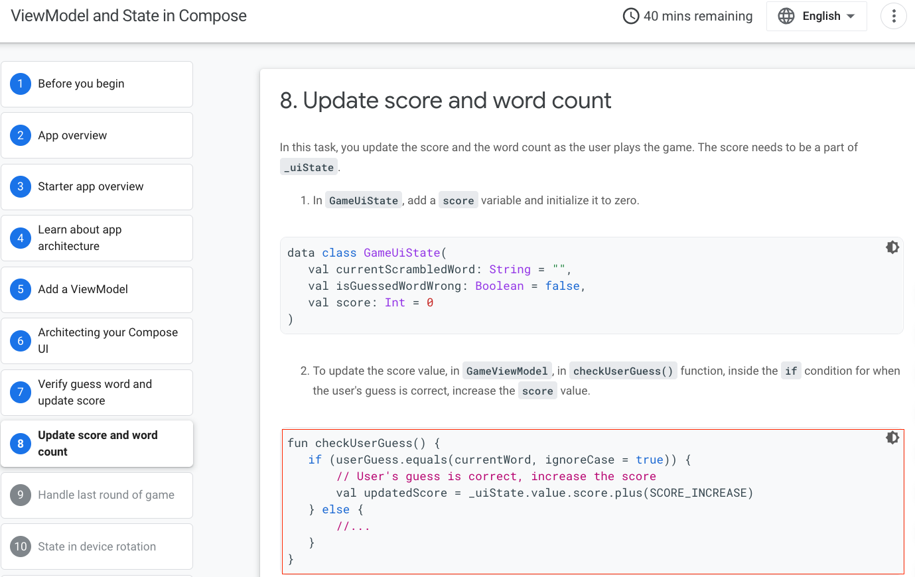Click the globe icon beside English

click(x=785, y=16)
